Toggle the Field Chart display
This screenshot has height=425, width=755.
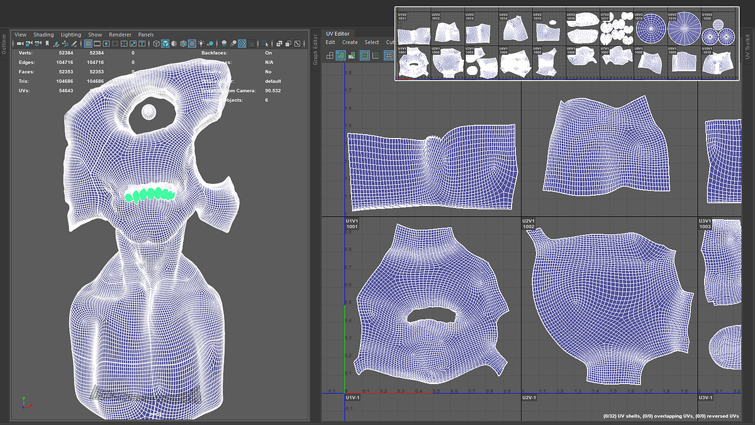(124, 43)
